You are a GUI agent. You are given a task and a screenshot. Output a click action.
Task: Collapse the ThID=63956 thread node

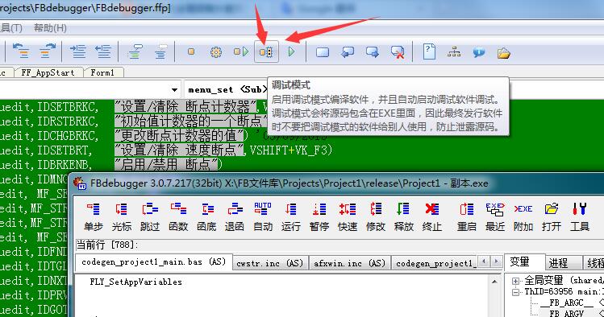point(516,292)
